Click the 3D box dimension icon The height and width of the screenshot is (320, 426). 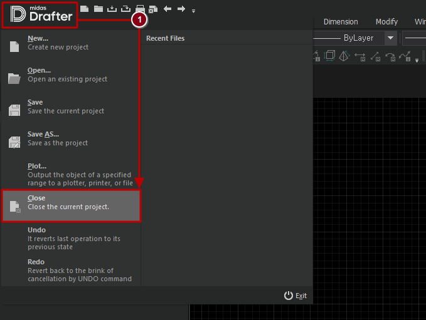tap(329, 56)
